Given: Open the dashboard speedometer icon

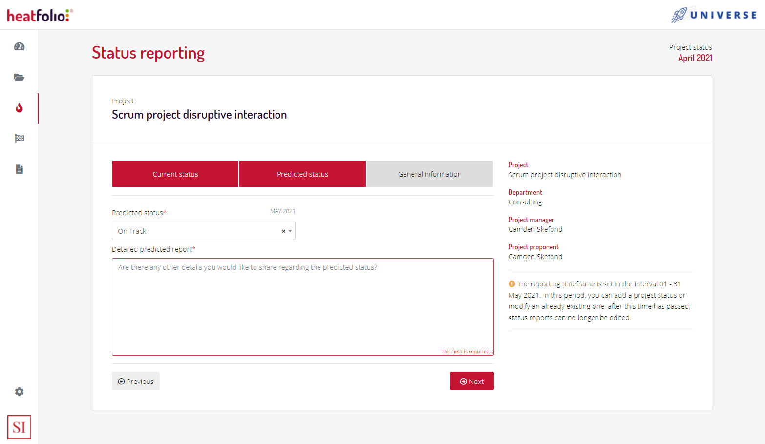Looking at the screenshot, I should click(x=19, y=46).
